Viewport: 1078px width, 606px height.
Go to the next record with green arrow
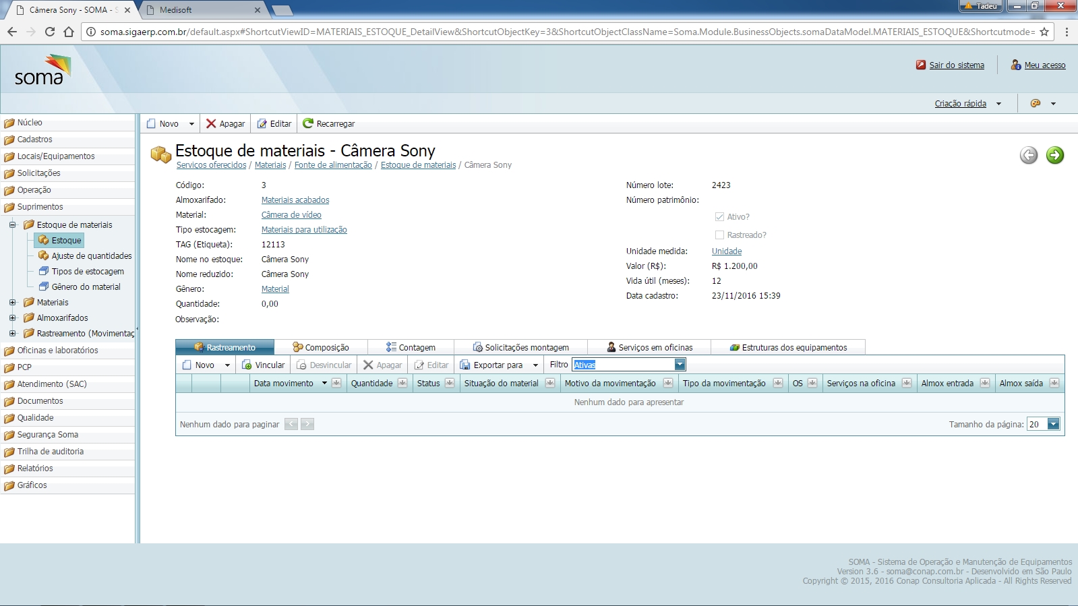coord(1055,155)
